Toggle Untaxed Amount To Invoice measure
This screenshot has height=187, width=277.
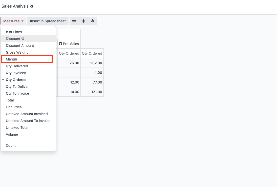tap(28, 121)
